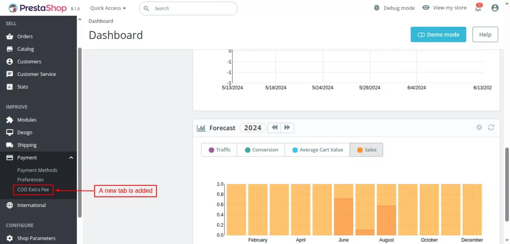Click the Shipping truck icon
This screenshot has width=510, height=244.
[x=10, y=145]
